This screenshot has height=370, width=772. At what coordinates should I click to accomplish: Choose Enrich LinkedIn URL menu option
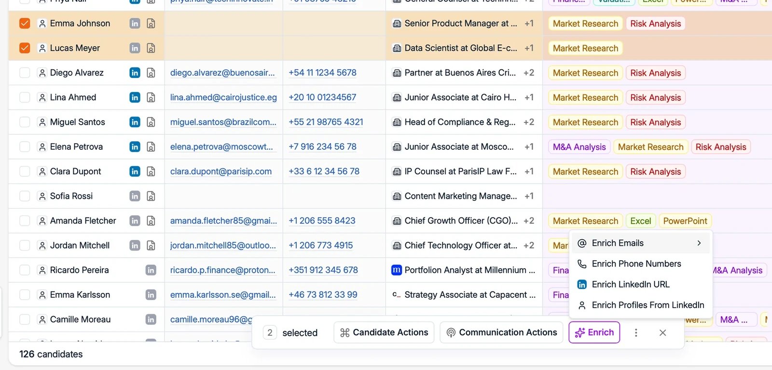tap(641, 285)
